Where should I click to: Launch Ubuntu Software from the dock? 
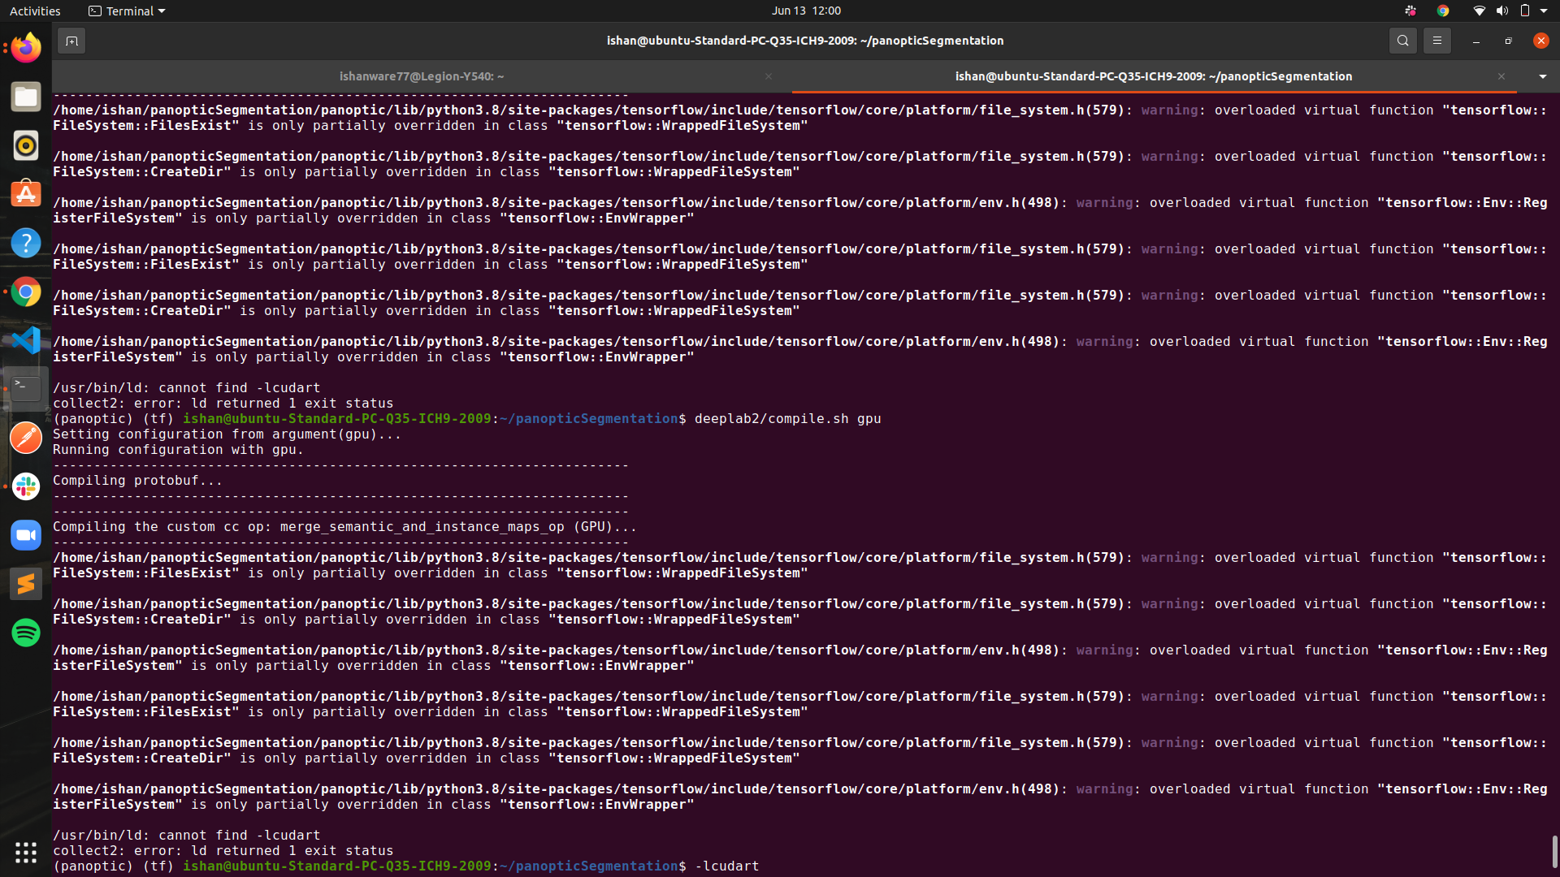point(26,193)
